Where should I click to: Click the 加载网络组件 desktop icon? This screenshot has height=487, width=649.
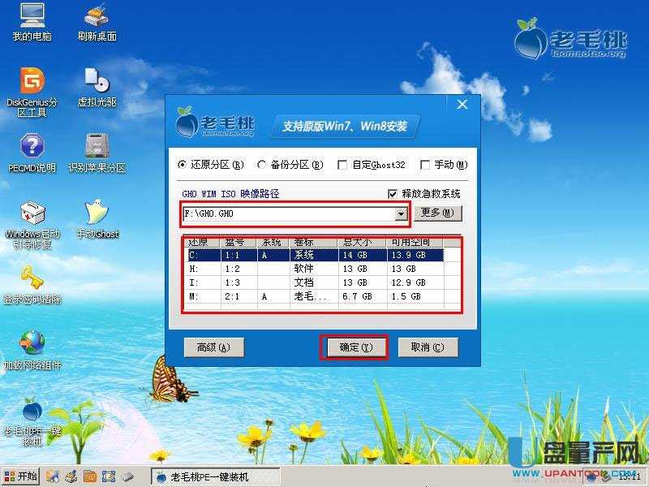[x=32, y=344]
